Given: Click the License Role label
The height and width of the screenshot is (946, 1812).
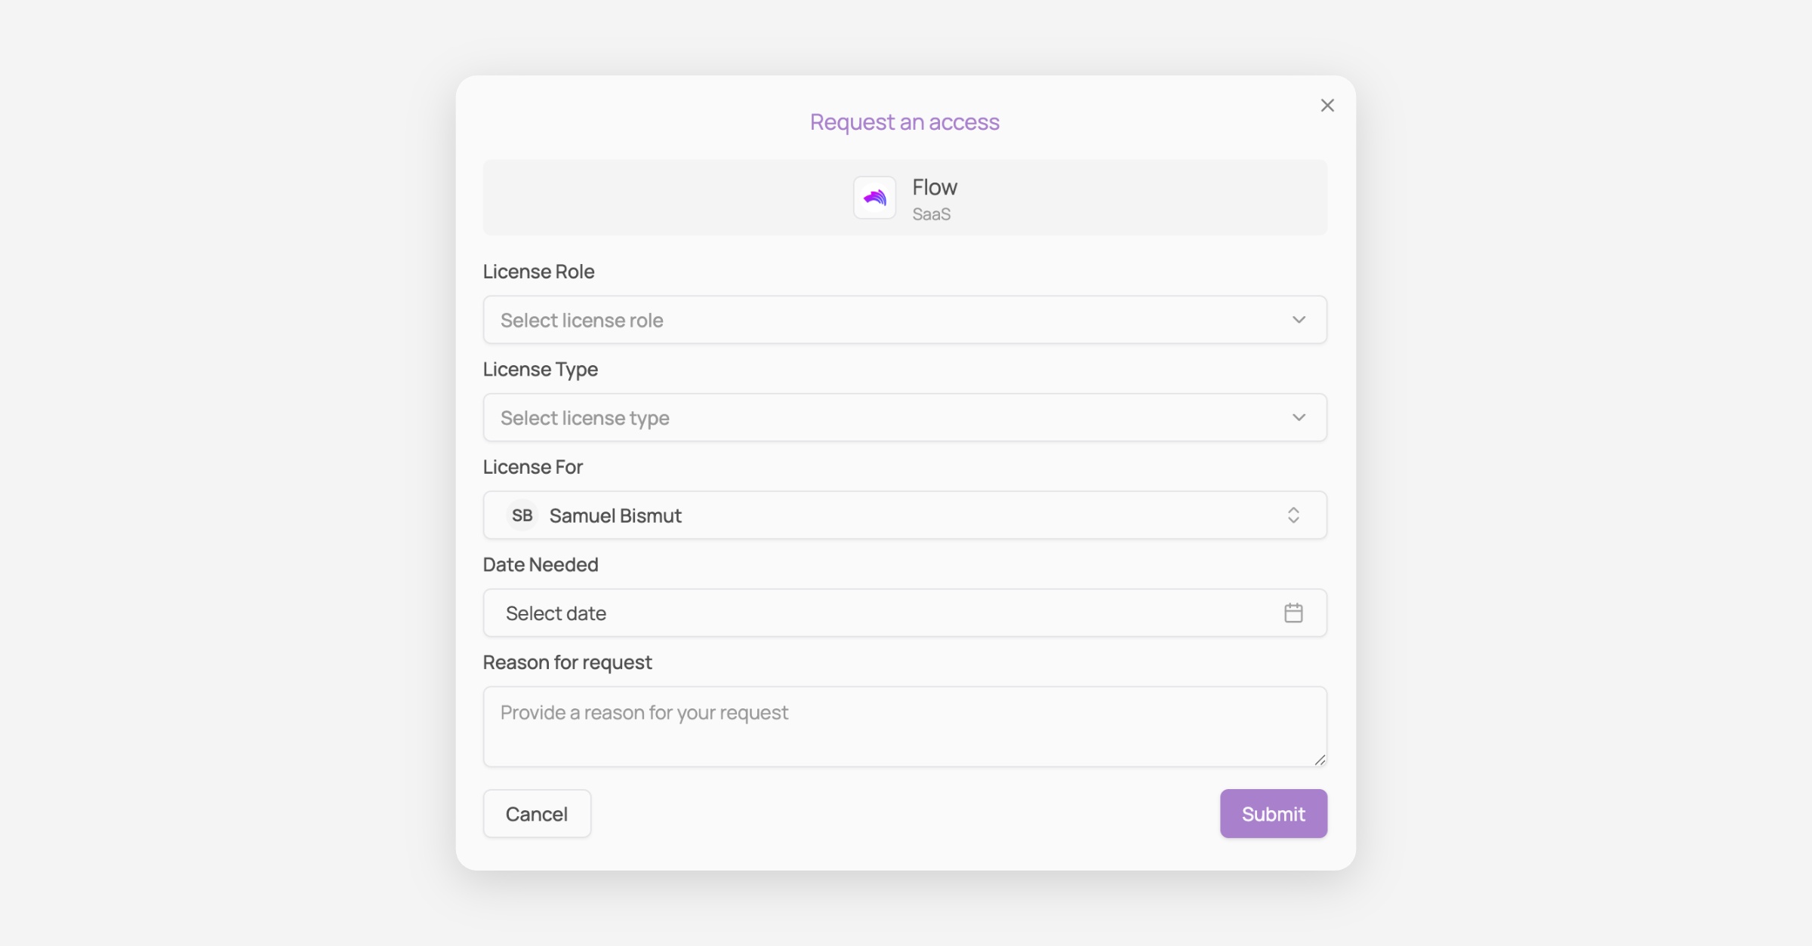Looking at the screenshot, I should click(x=538, y=272).
